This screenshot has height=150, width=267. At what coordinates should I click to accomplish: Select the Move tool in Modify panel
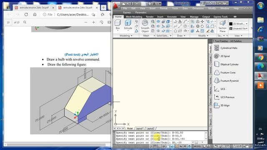click(202, 22)
